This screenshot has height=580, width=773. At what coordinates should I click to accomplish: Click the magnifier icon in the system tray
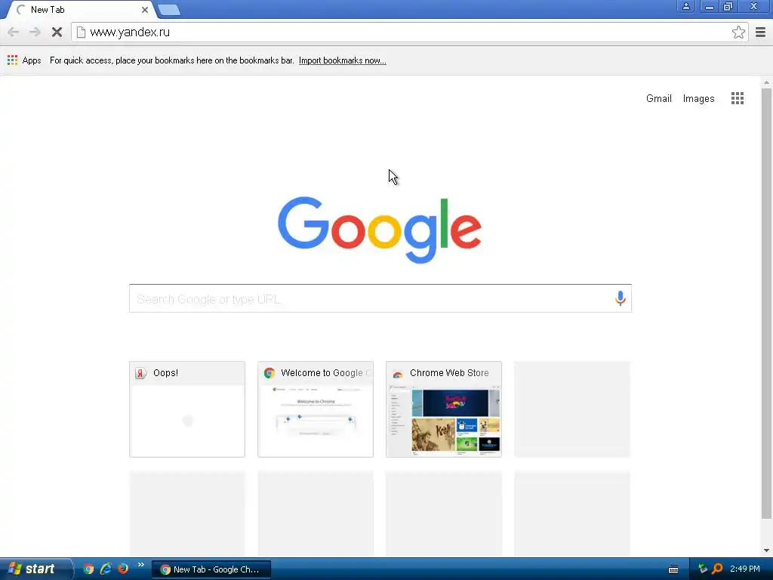pos(717,569)
